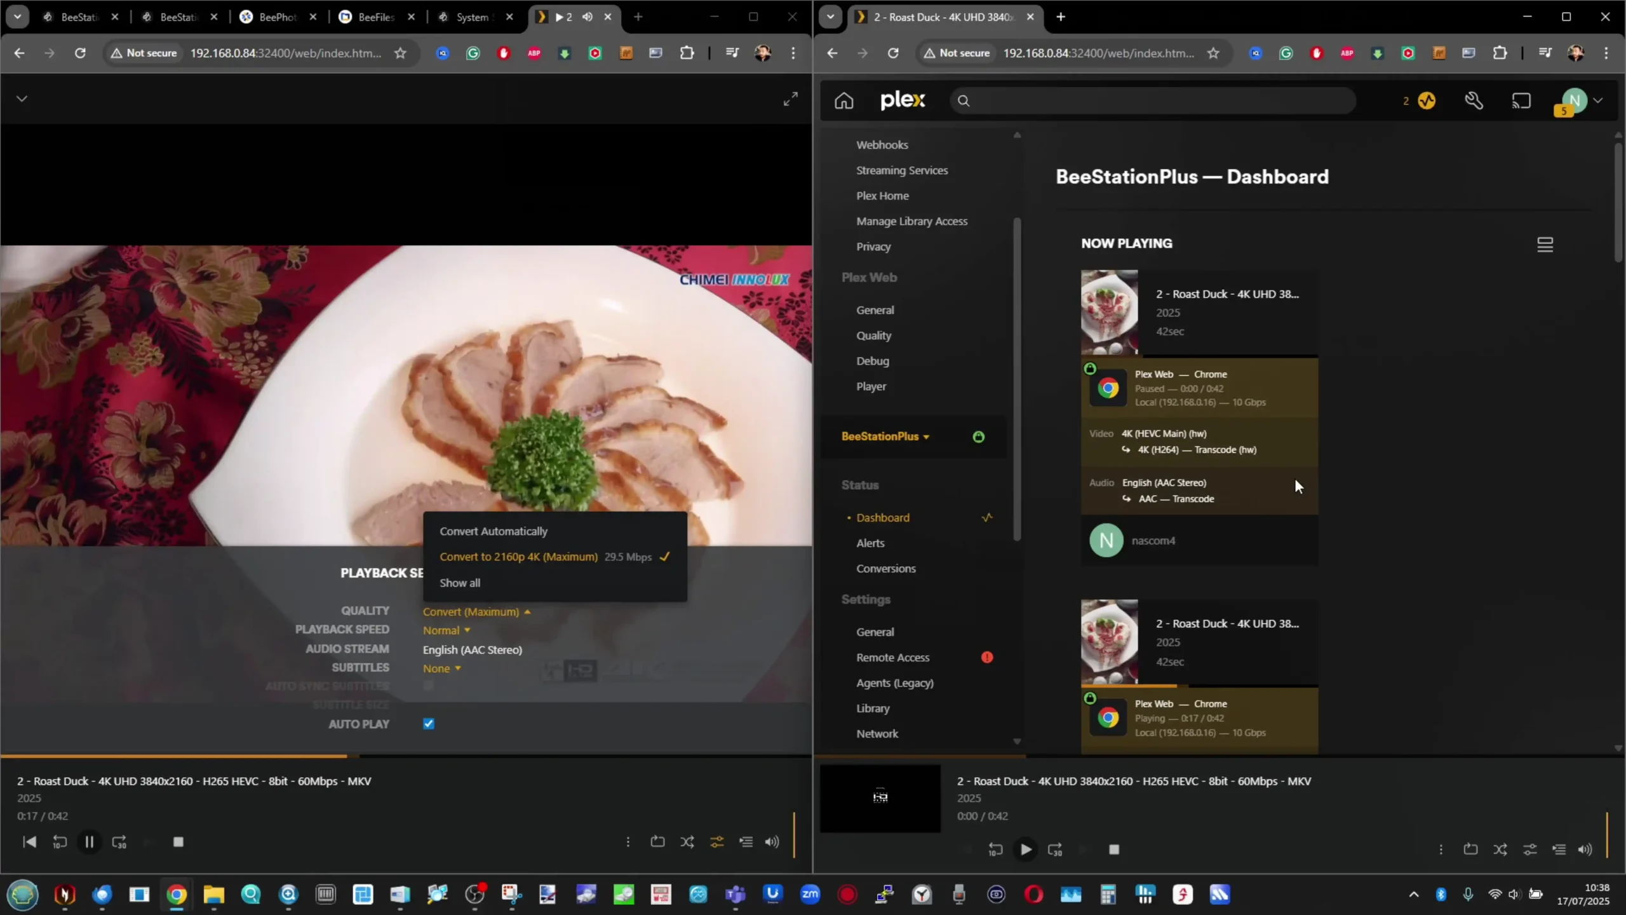This screenshot has width=1626, height=915.
Task: Open Extensions puzzle icon in left browser
Action: coord(687,53)
